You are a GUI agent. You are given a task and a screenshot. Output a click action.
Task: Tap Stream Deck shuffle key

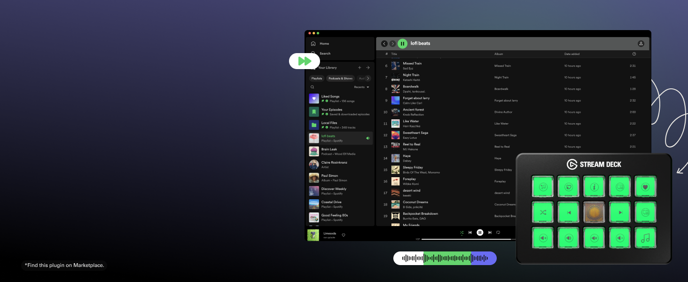click(543, 212)
